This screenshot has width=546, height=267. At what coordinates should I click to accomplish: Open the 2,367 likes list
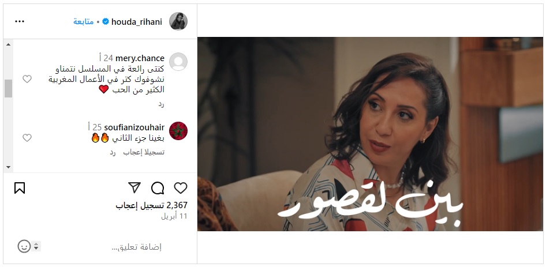[151, 205]
